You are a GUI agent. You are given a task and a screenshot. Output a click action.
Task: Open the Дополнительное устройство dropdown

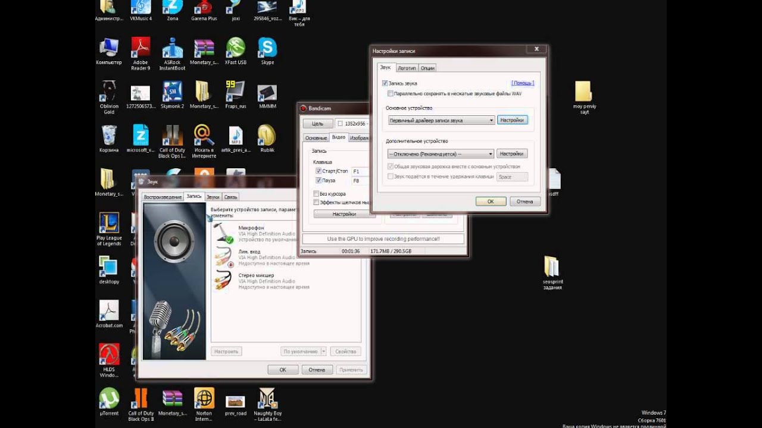pyautogui.click(x=441, y=153)
